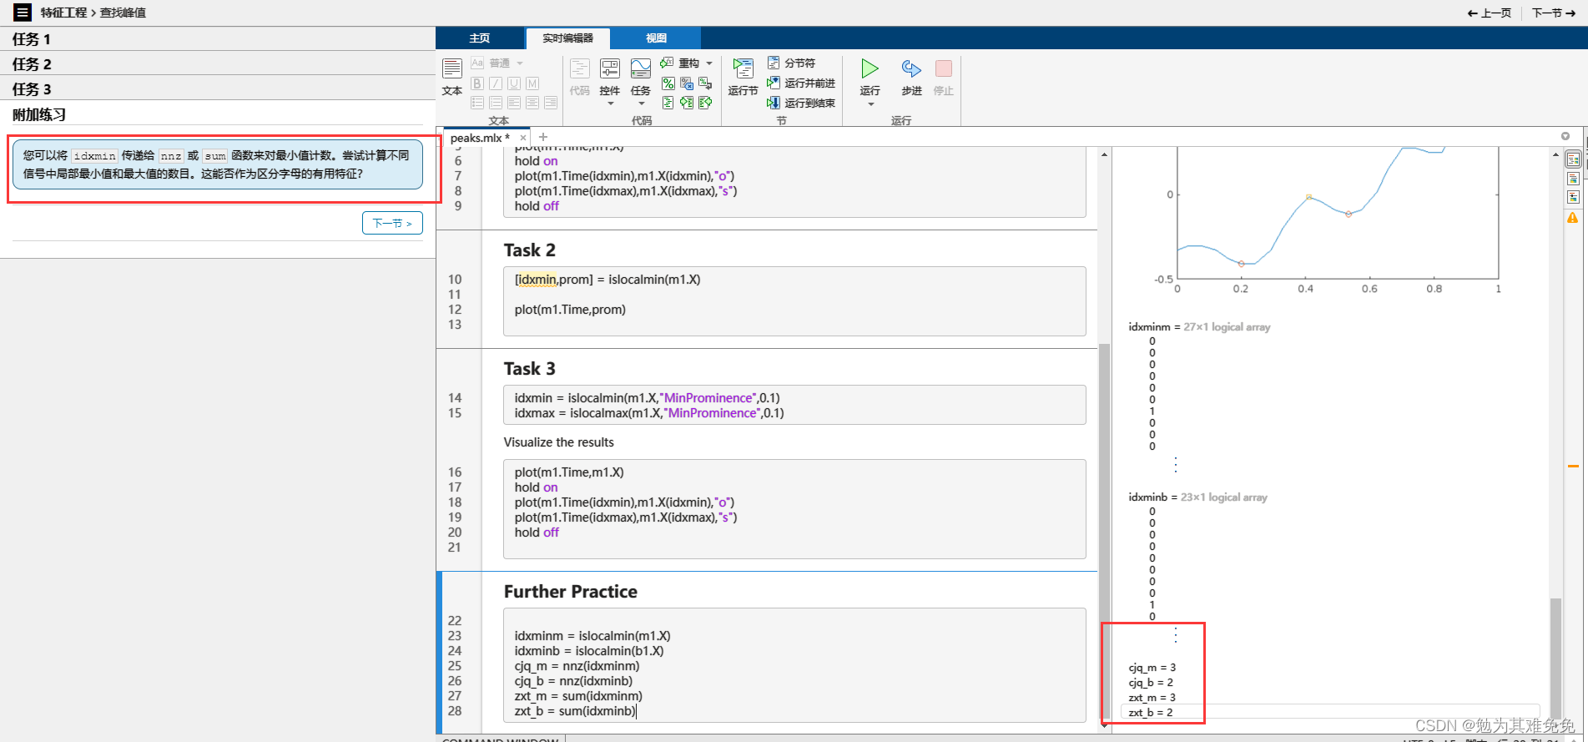Align text left
1588x742 pixels.
(x=514, y=103)
